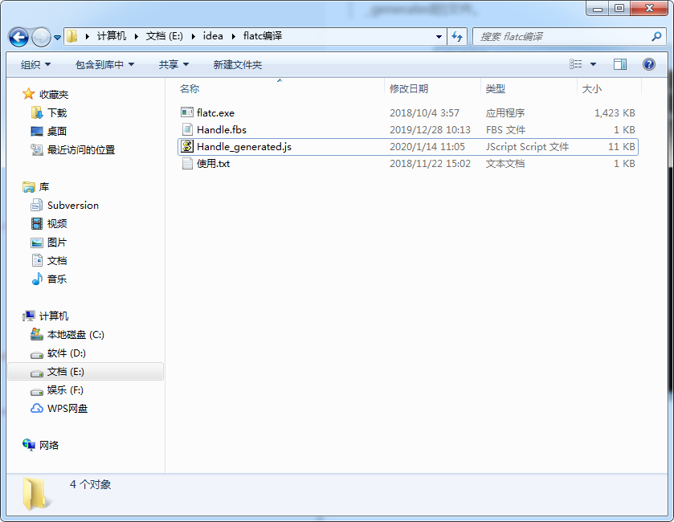Click the refresh icon in the address bar
Screen dimensions: 674x522
point(456,36)
